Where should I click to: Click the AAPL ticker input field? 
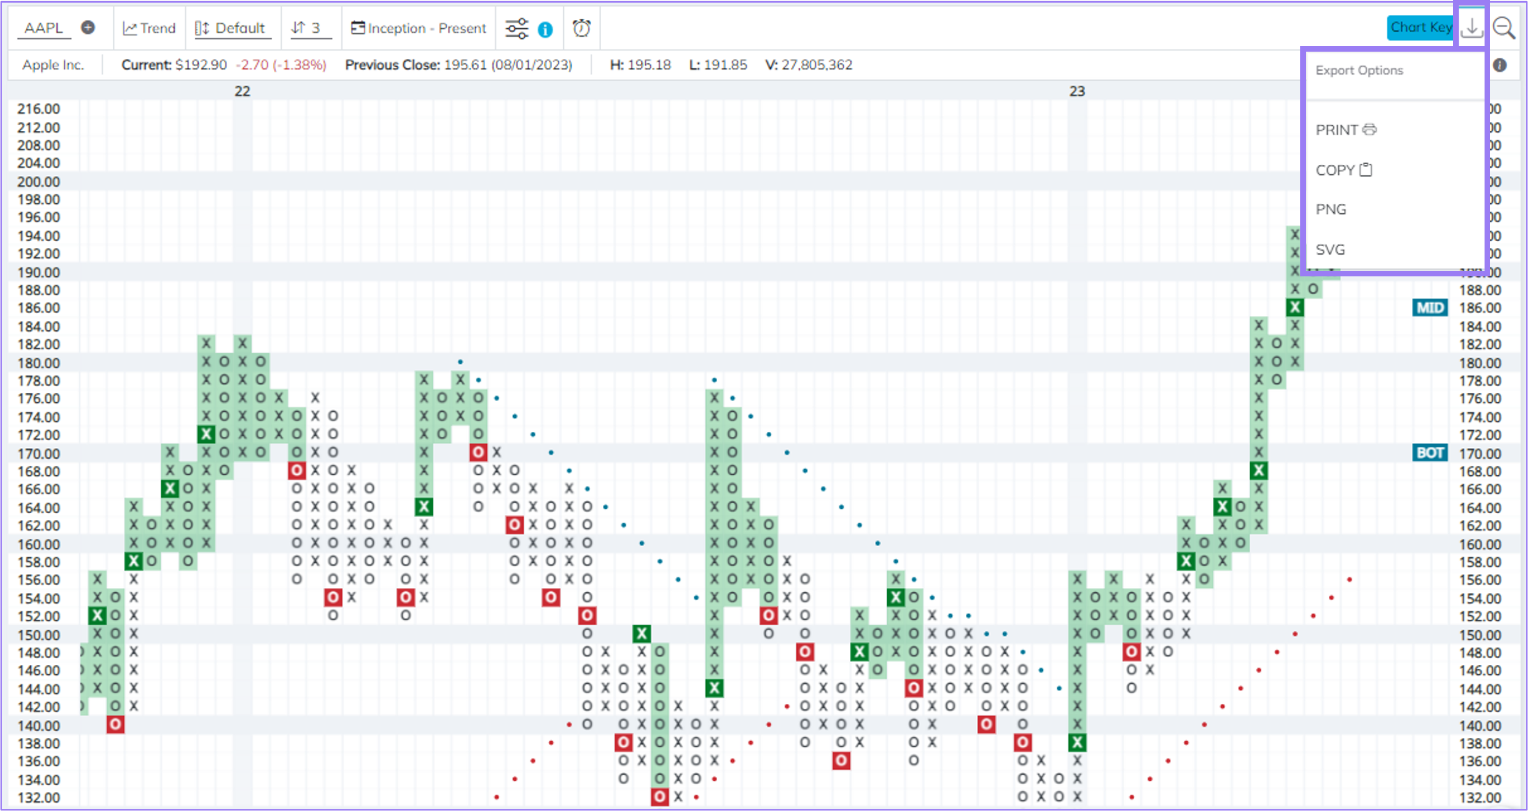(45, 27)
